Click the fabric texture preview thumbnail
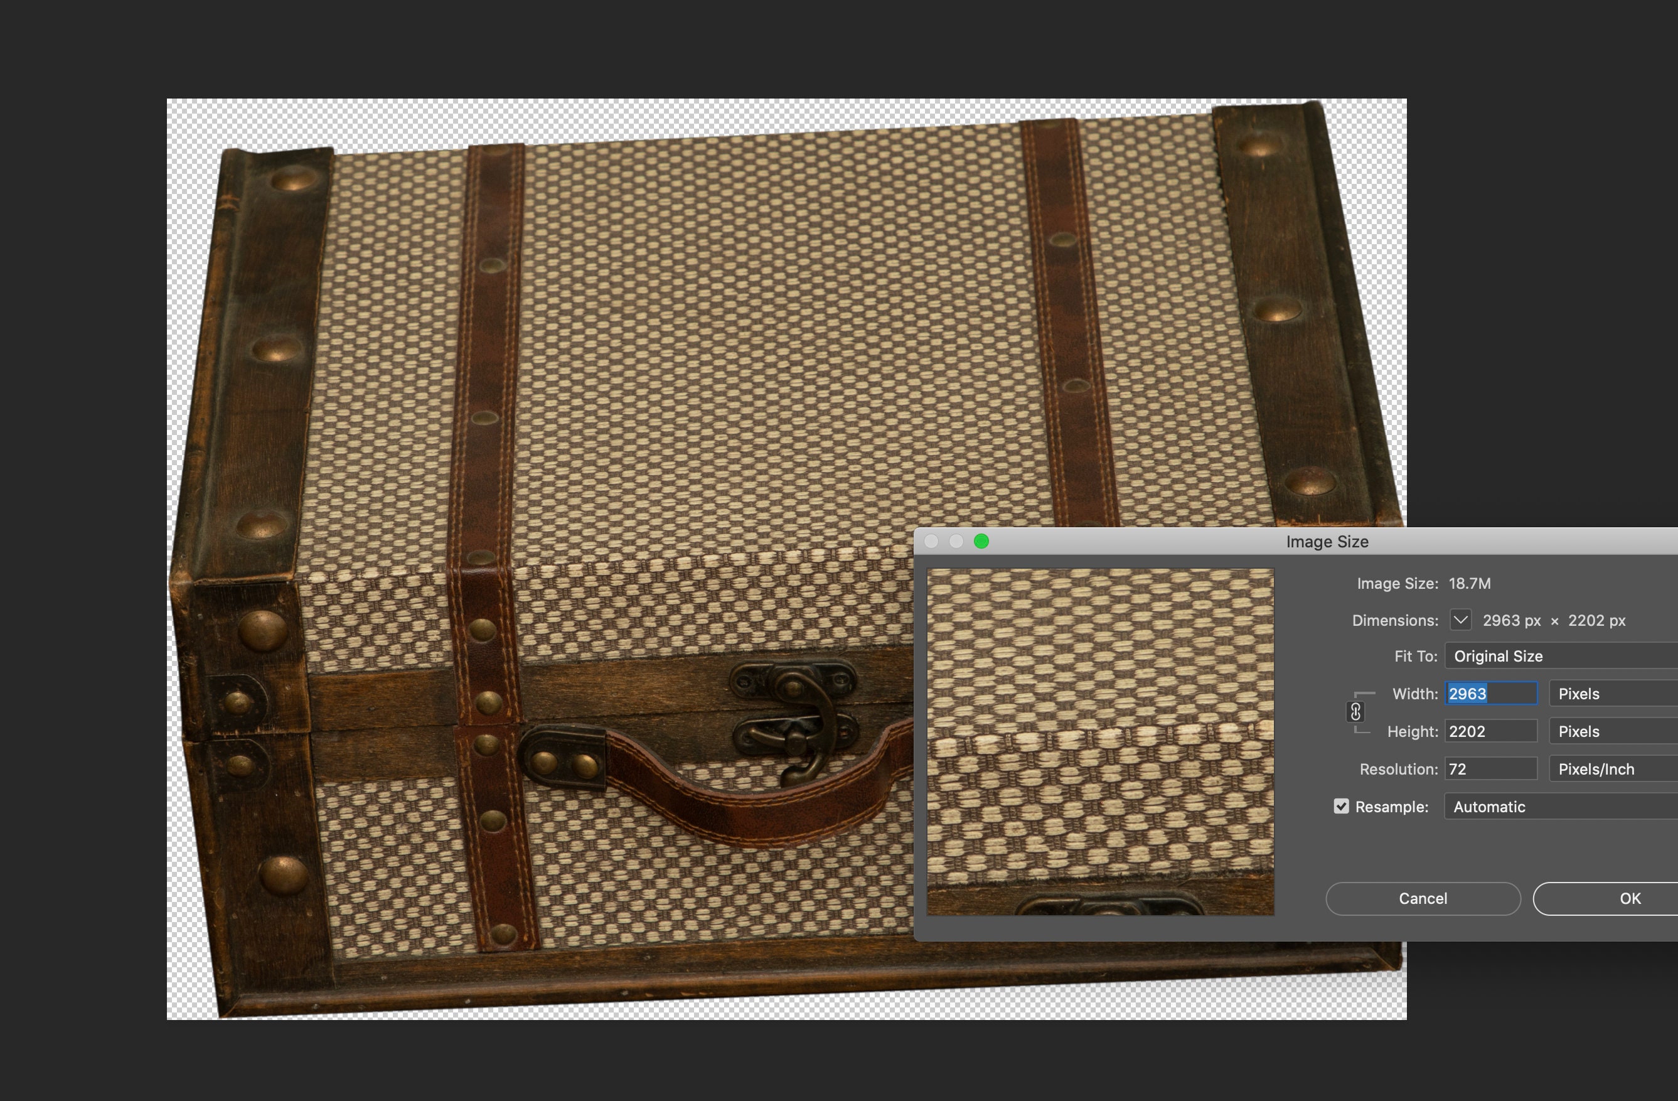 click(x=1100, y=741)
